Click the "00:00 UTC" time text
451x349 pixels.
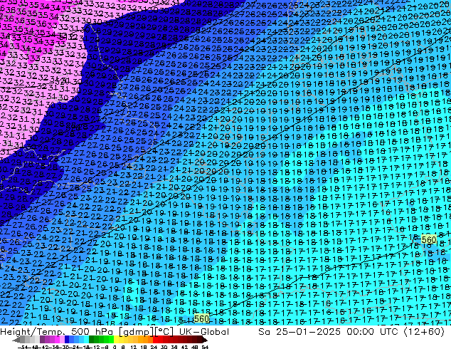coord(372,332)
